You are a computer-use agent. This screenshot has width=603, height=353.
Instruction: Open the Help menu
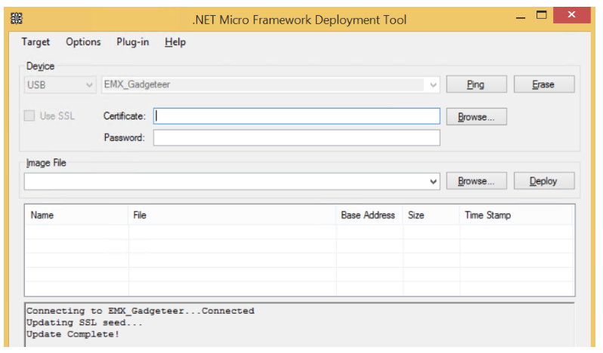(175, 41)
